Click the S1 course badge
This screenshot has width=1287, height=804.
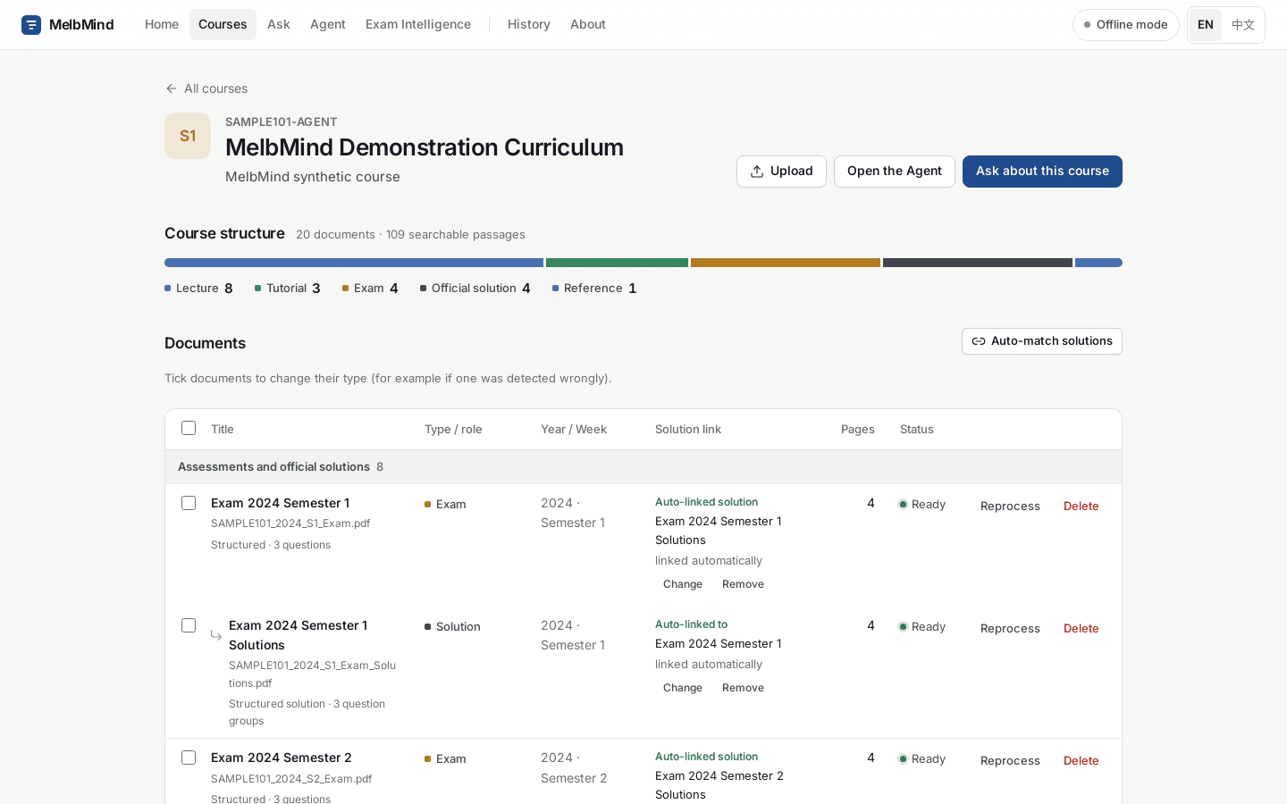coord(188,136)
